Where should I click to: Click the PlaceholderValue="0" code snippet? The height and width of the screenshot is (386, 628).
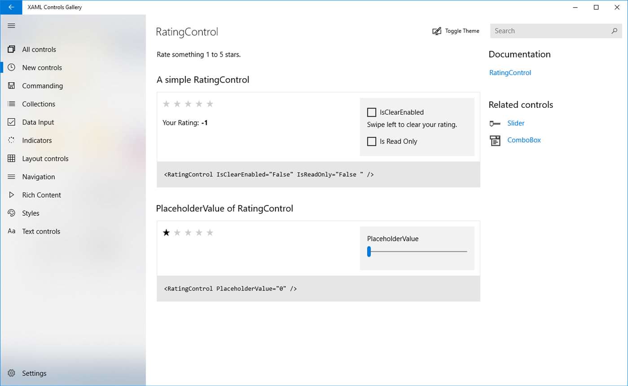(x=230, y=288)
